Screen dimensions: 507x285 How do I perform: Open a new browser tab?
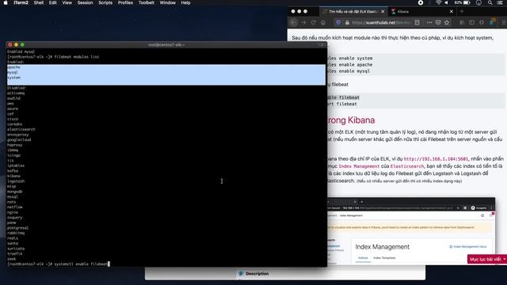pyautogui.click(x=462, y=11)
